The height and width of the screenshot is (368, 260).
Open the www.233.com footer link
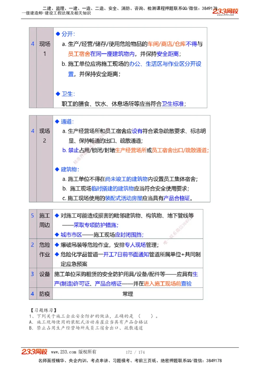[63, 351]
